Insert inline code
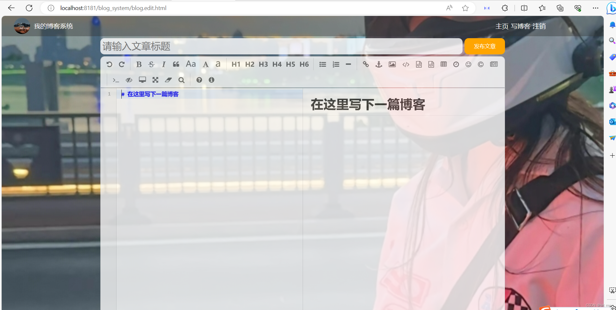The width and height of the screenshot is (616, 310). click(x=406, y=64)
